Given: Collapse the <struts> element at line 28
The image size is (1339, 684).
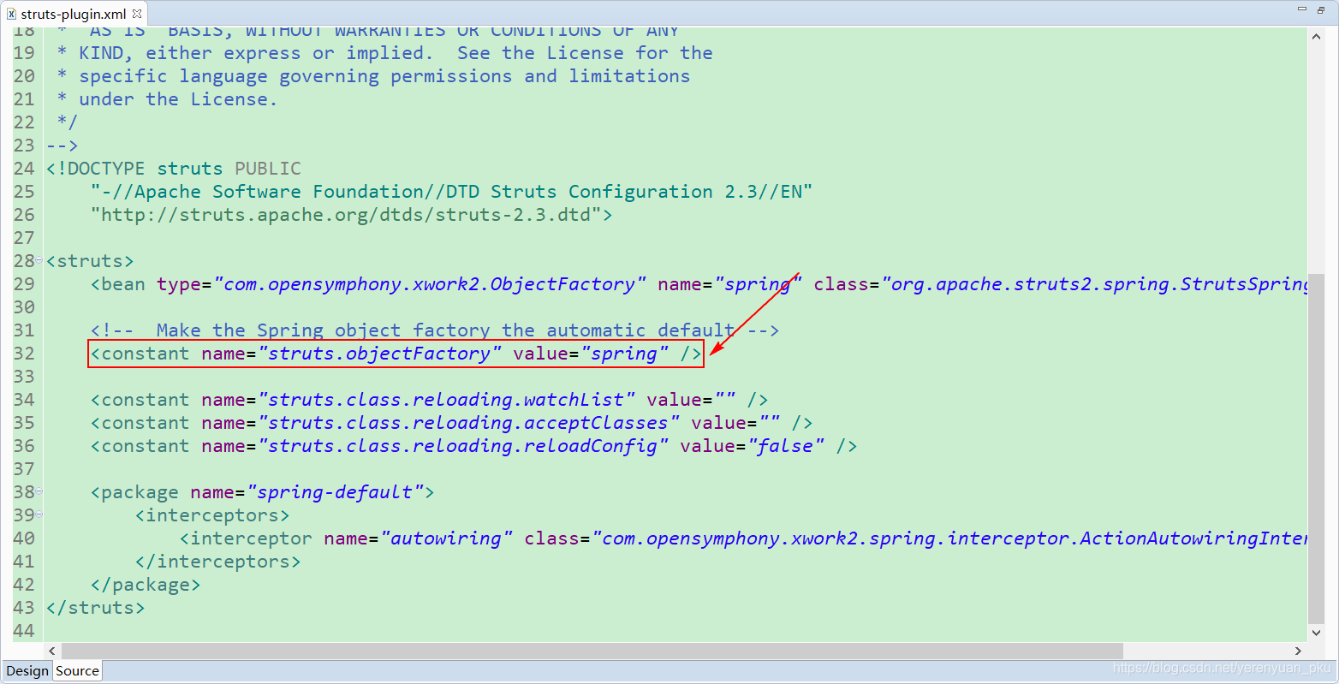Looking at the screenshot, I should 39,260.
